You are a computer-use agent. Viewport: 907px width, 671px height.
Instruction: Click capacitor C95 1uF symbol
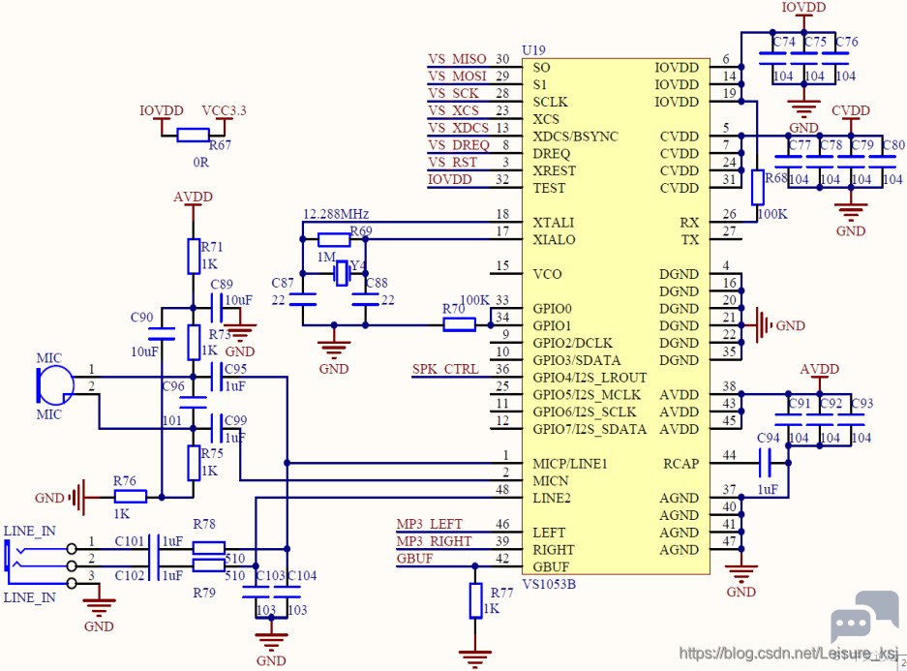(x=216, y=377)
